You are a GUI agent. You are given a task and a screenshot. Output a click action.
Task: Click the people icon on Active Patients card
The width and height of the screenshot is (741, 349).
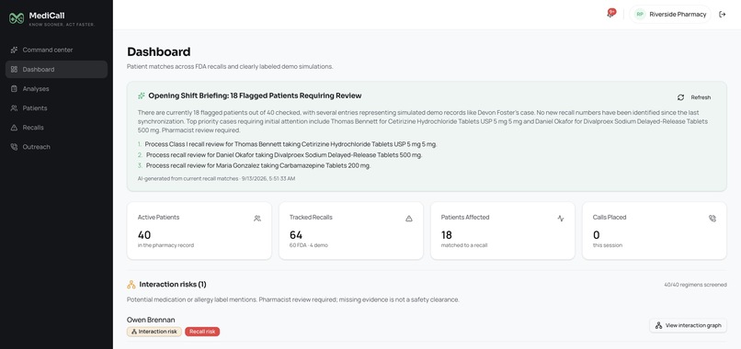(257, 219)
